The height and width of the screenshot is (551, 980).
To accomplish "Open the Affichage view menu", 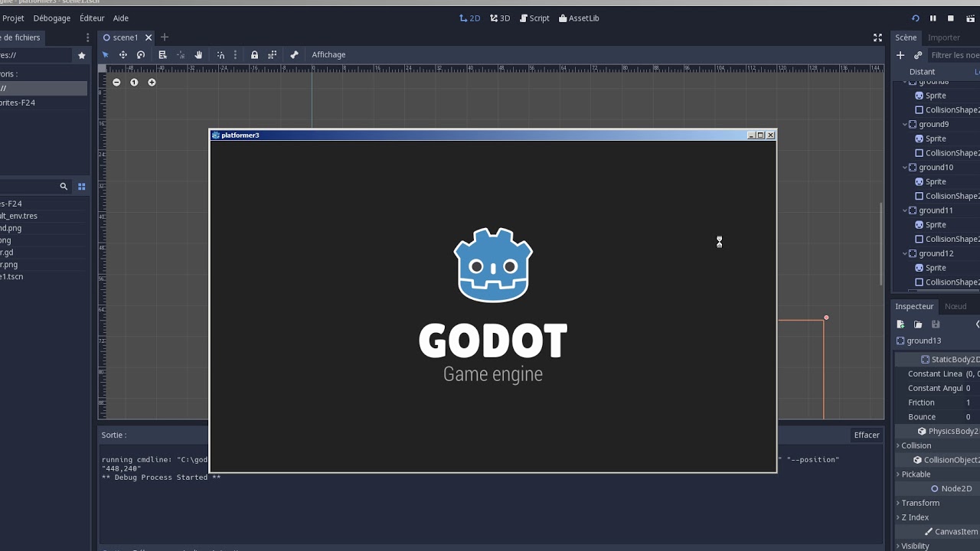I will (328, 55).
